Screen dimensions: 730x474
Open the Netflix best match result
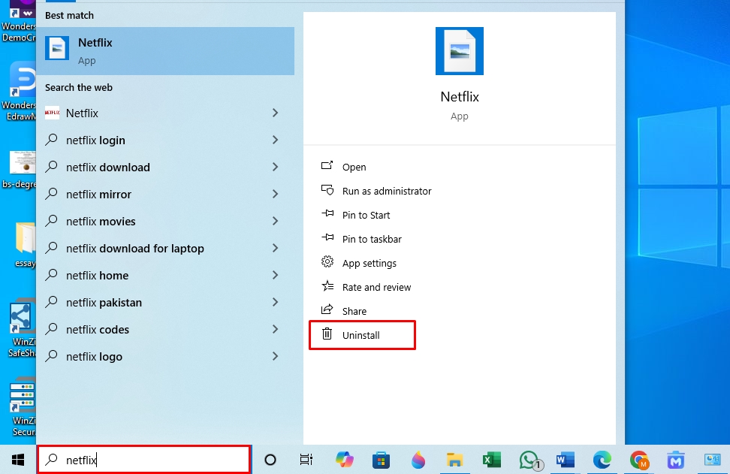165,51
